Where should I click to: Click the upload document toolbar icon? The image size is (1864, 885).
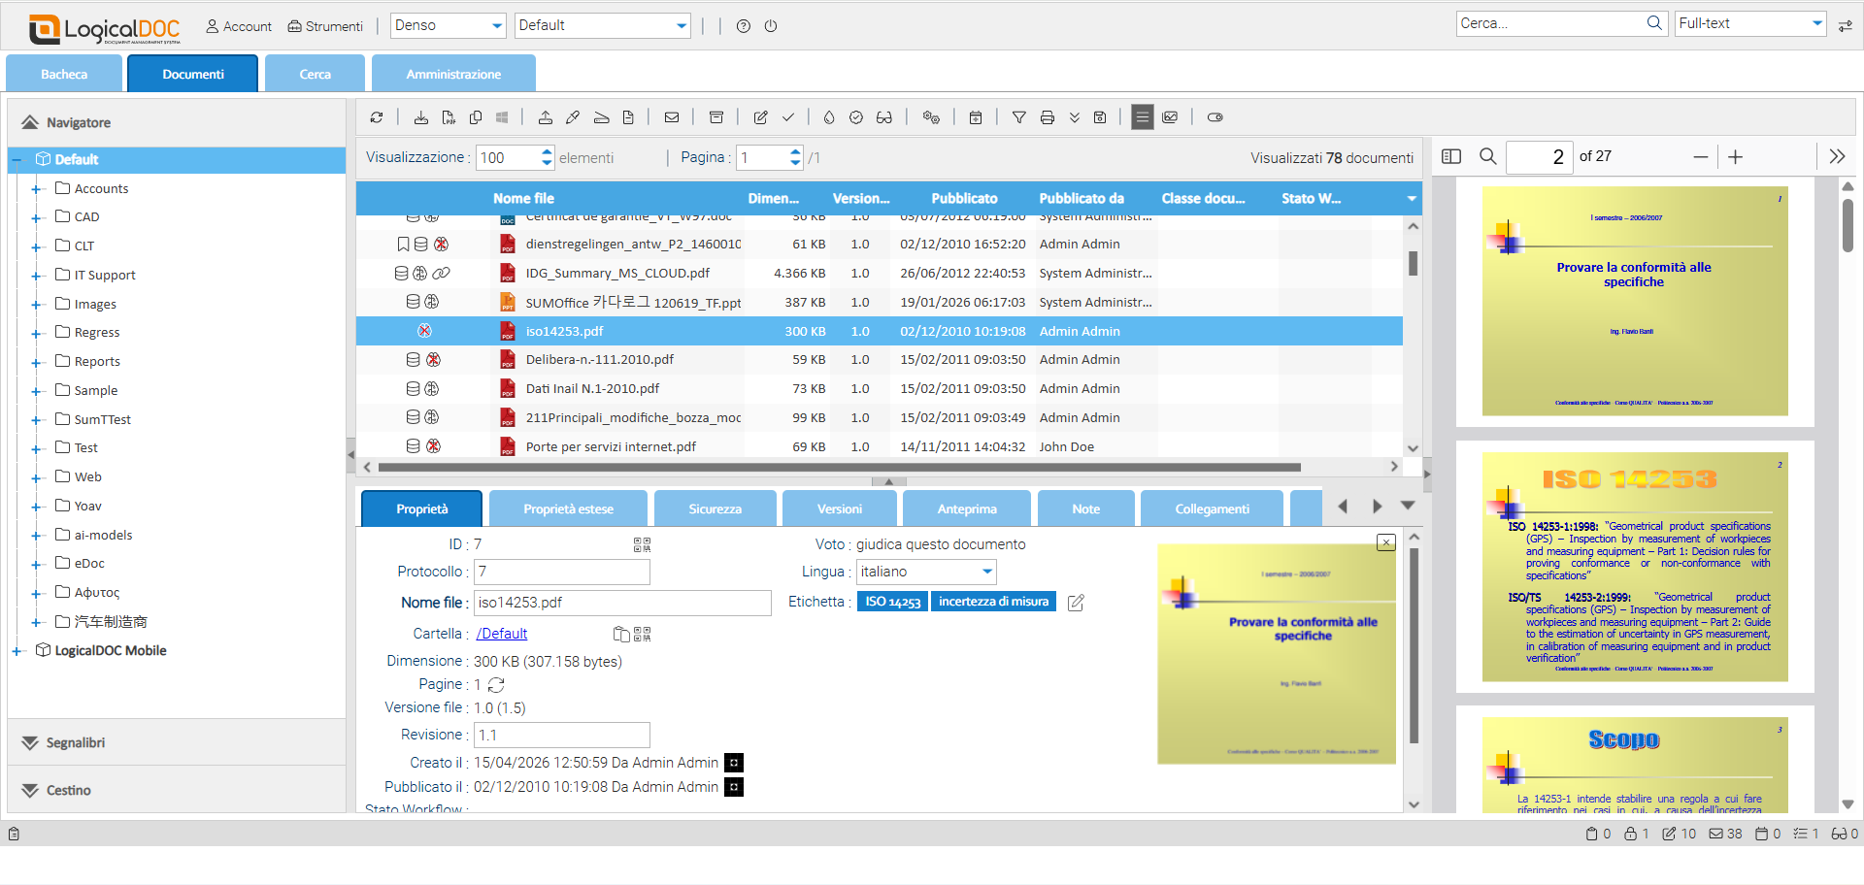tap(546, 117)
